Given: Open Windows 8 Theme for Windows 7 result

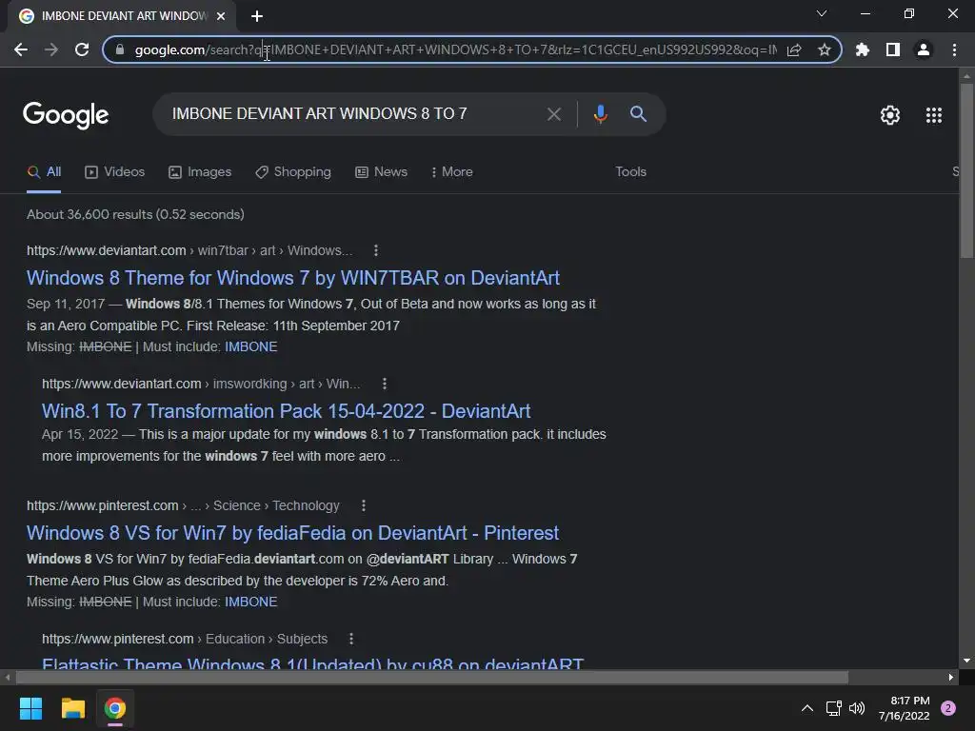Looking at the screenshot, I should point(293,278).
